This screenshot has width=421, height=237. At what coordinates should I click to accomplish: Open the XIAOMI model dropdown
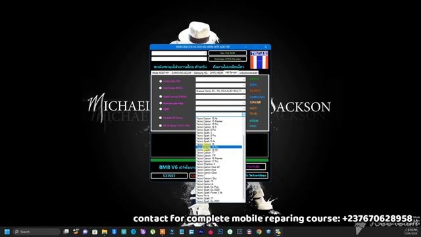(220, 103)
